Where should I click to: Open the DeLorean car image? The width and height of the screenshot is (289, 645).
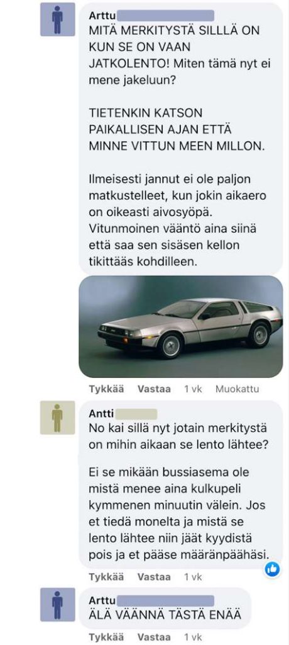pyautogui.click(x=181, y=327)
